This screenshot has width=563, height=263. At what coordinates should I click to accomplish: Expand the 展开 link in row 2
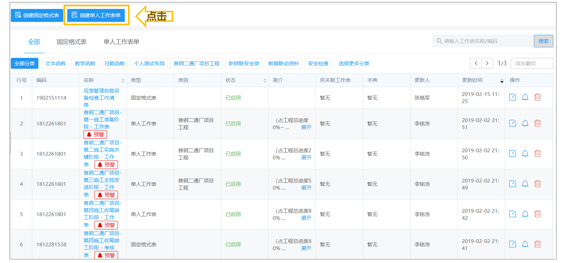tap(306, 127)
